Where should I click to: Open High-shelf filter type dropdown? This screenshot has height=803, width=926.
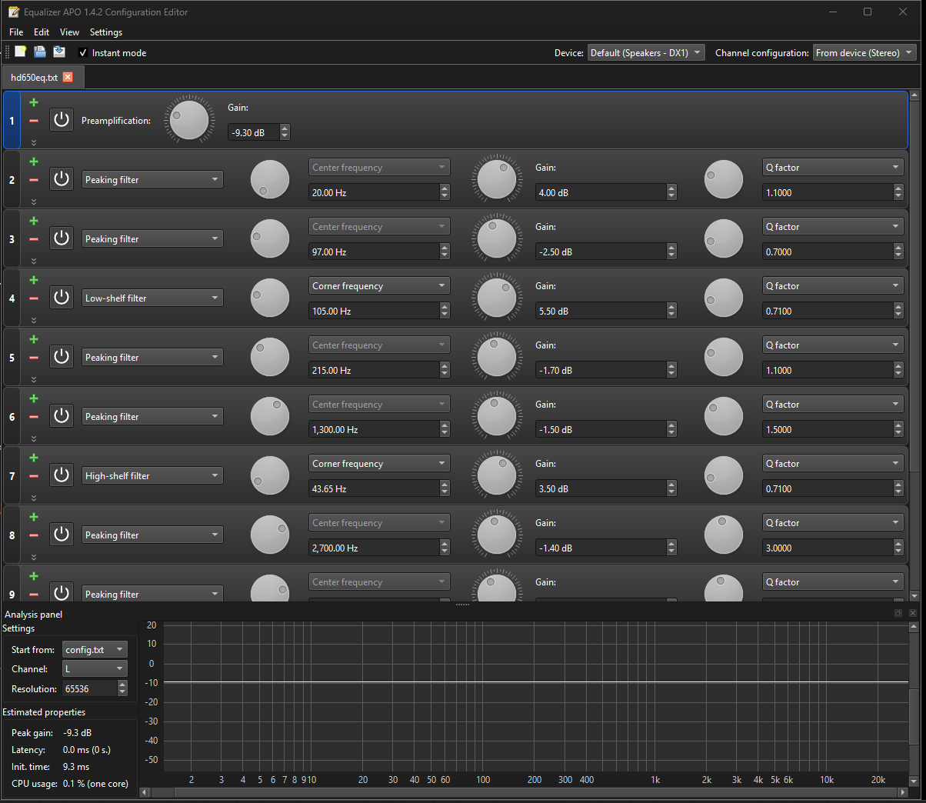tap(152, 475)
